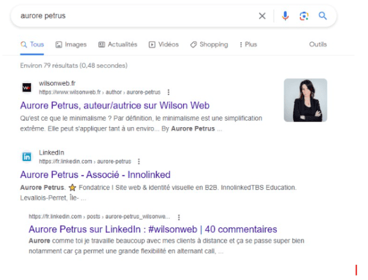This screenshot has height=280, width=368.
Task: Open three-dot menu for LinkedIn posts result
Action: (x=179, y=217)
